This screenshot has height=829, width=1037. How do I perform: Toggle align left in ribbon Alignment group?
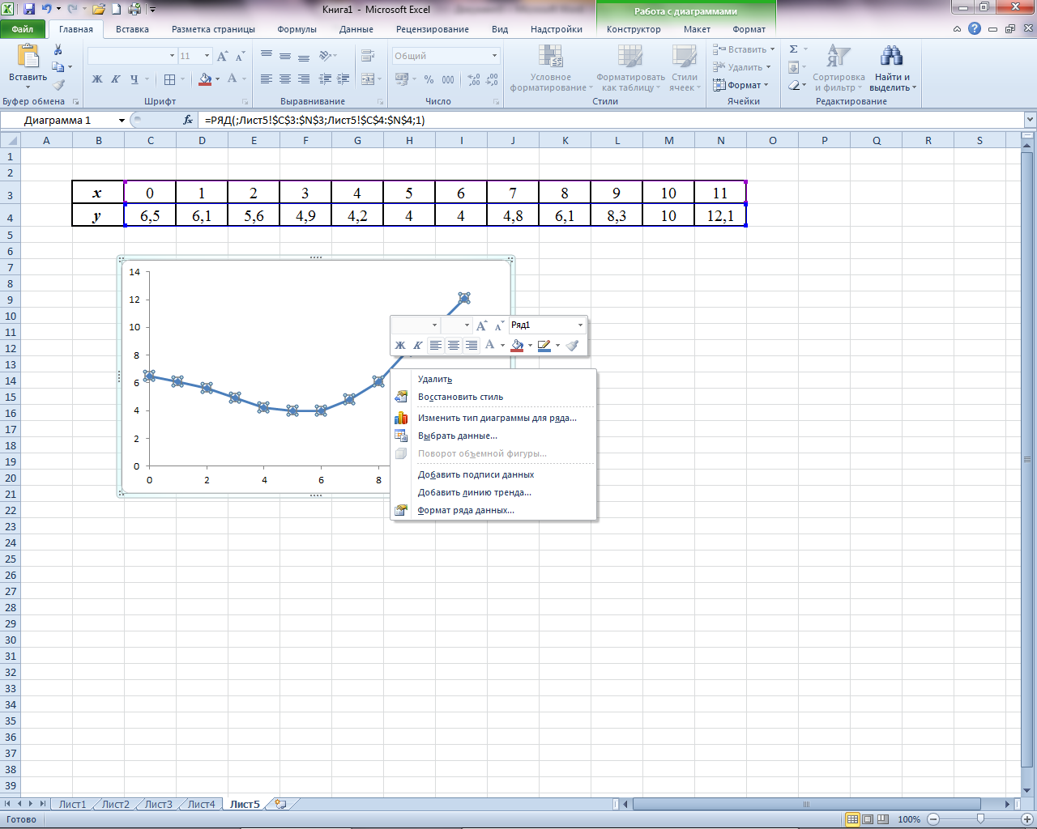tap(266, 79)
